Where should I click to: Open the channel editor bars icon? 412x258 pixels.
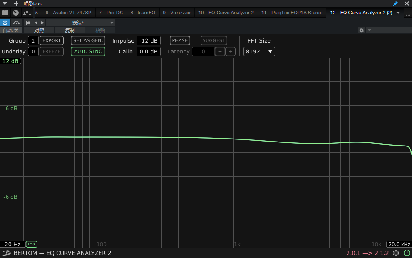coord(5,13)
